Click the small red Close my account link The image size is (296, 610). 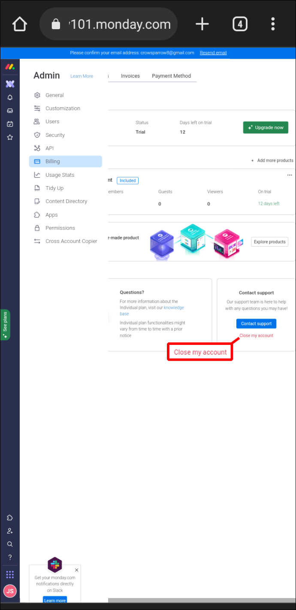[x=257, y=335]
